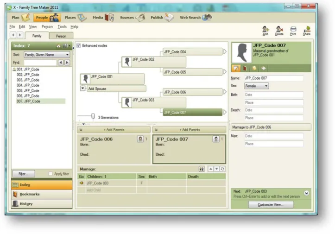This screenshot has width=335, height=234.
Task: Click sort children icon in Marriage bar
Action: click(222, 169)
